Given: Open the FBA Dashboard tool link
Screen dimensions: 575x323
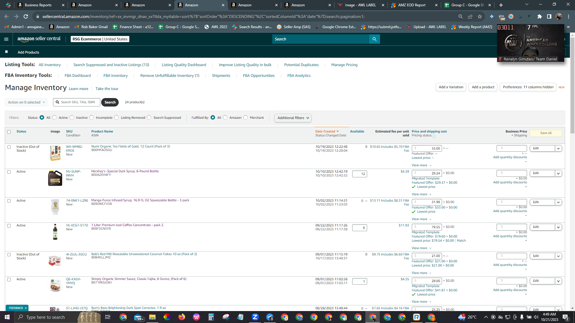Looking at the screenshot, I should point(78,76).
